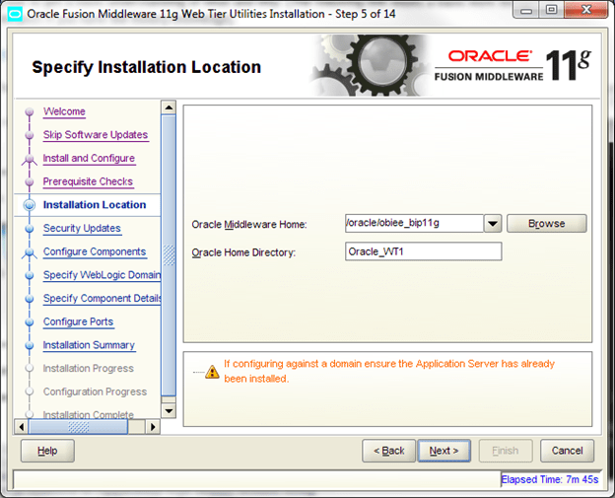Go to Skip Software Updates step

[x=95, y=135]
